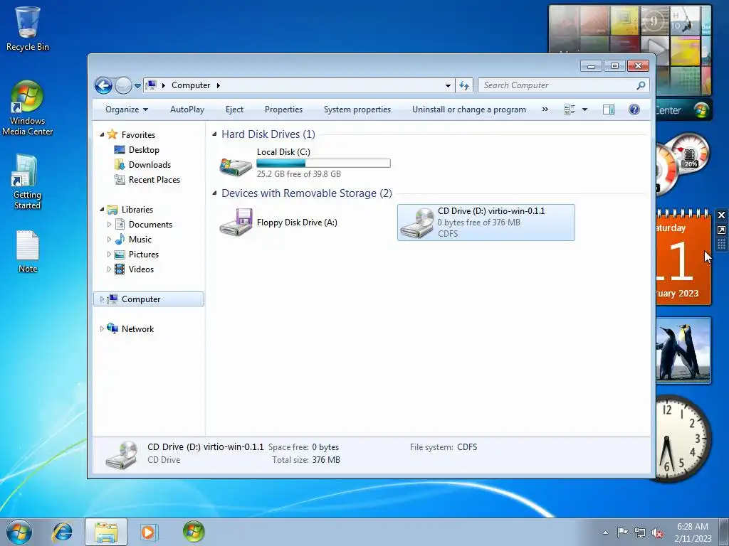Open Windows Media Center taskbar icon

click(194, 532)
